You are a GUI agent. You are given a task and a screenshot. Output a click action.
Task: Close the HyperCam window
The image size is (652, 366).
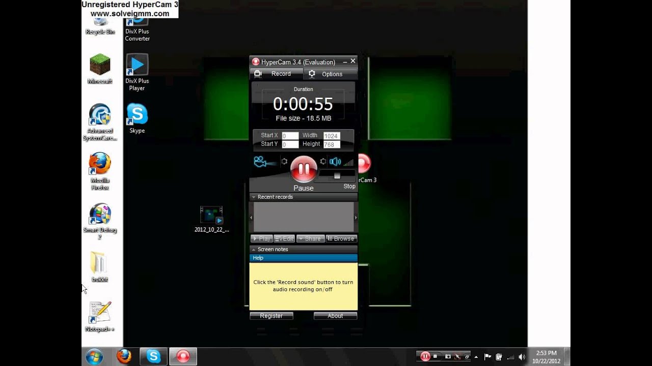coord(353,61)
